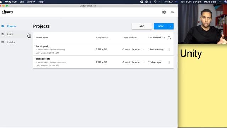Open Spotlight search in menu bar
The image size is (227, 128).
click(220, 2)
